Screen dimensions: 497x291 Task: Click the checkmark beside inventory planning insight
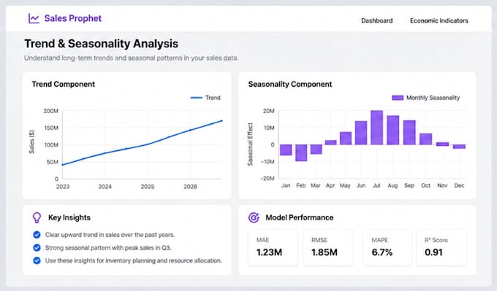coord(37,260)
